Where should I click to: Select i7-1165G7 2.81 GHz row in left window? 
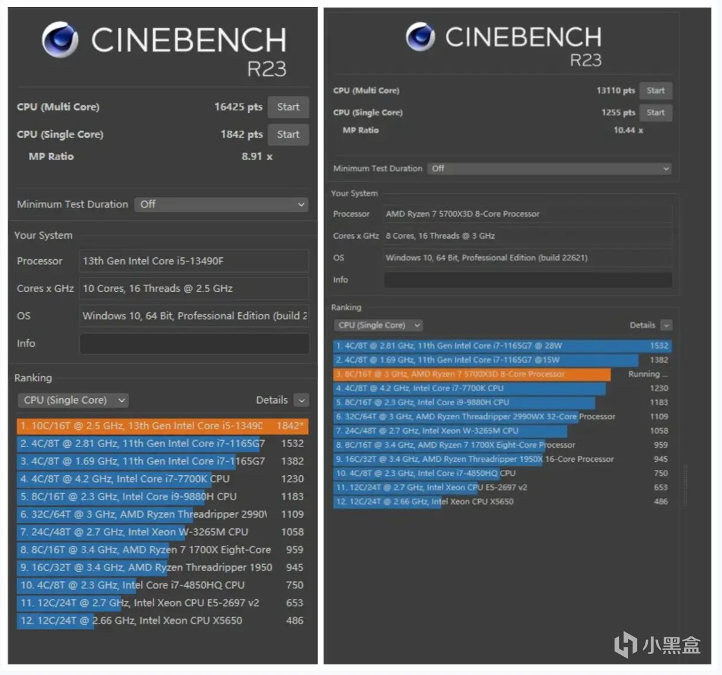163,444
